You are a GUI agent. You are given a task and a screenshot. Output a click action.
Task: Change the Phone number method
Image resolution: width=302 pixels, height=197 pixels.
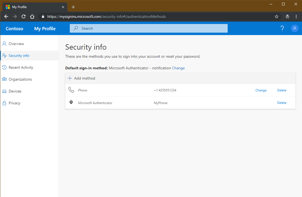(x=261, y=90)
